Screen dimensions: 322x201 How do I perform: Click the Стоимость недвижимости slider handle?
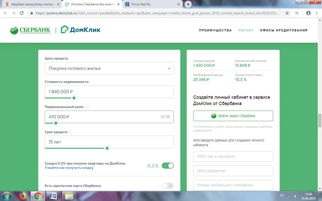tap(74, 98)
